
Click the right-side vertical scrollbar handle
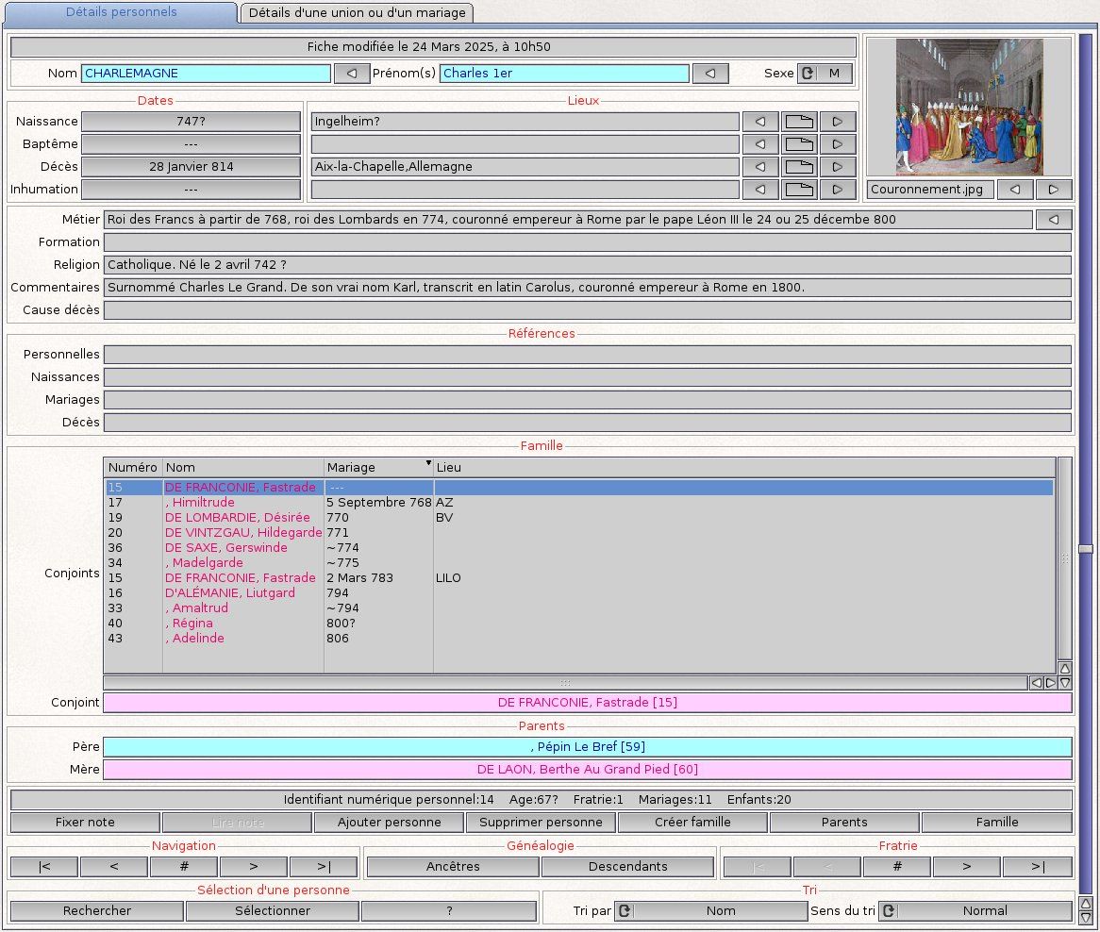(1086, 548)
